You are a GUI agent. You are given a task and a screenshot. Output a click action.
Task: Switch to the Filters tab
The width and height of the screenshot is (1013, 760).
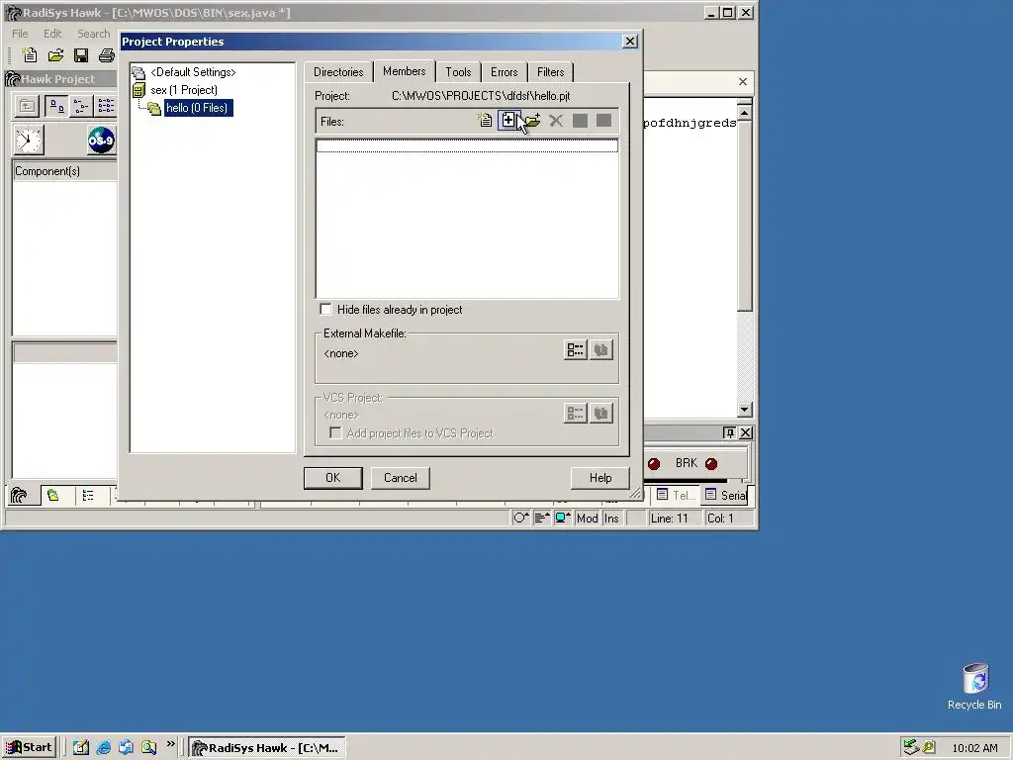point(550,72)
